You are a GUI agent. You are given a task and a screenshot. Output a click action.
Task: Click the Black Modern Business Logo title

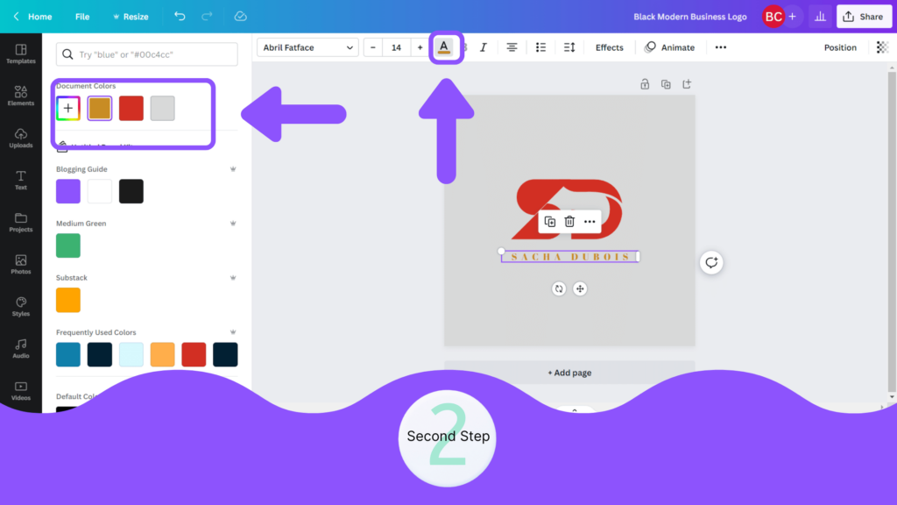coord(690,17)
